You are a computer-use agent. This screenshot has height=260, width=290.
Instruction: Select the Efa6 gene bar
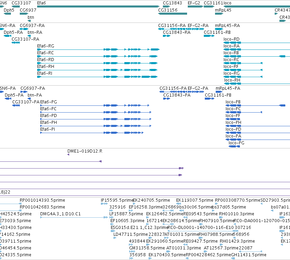tap(98, 6)
